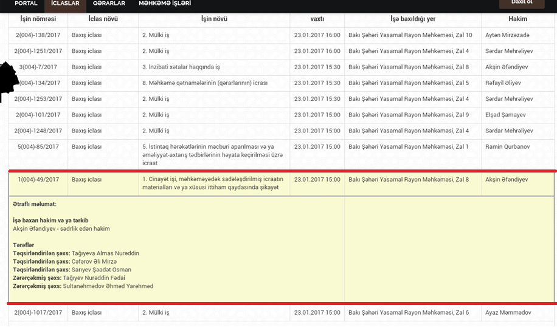The image size is (557, 328).
Task: Click the Tərəflər heading
Action: point(24,245)
